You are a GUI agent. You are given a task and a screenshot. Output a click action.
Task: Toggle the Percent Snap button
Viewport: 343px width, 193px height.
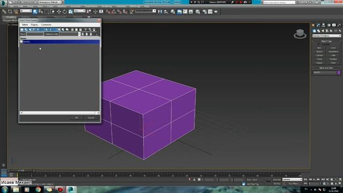120,11
